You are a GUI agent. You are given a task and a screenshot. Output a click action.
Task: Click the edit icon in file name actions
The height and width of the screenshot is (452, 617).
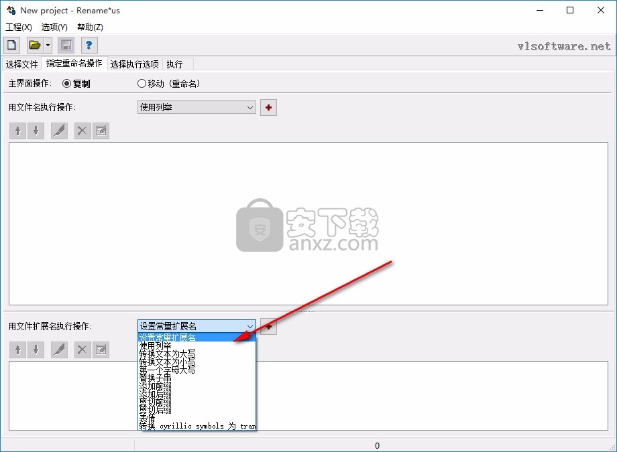(101, 131)
